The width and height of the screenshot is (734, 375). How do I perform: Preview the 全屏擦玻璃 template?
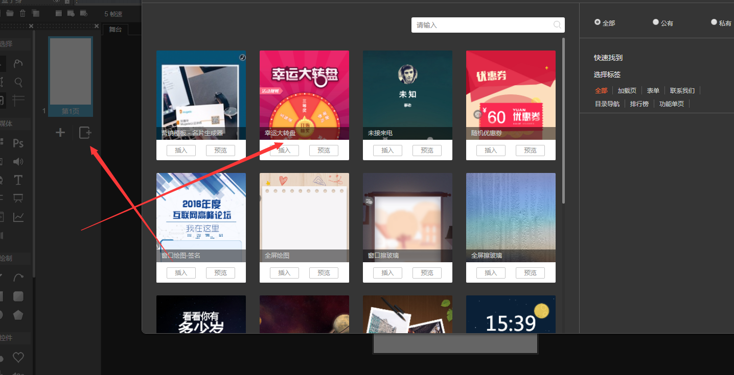click(530, 272)
